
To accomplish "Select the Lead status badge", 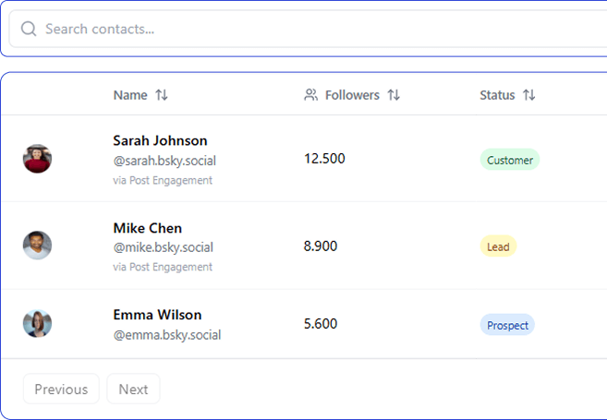I will click(x=498, y=246).
